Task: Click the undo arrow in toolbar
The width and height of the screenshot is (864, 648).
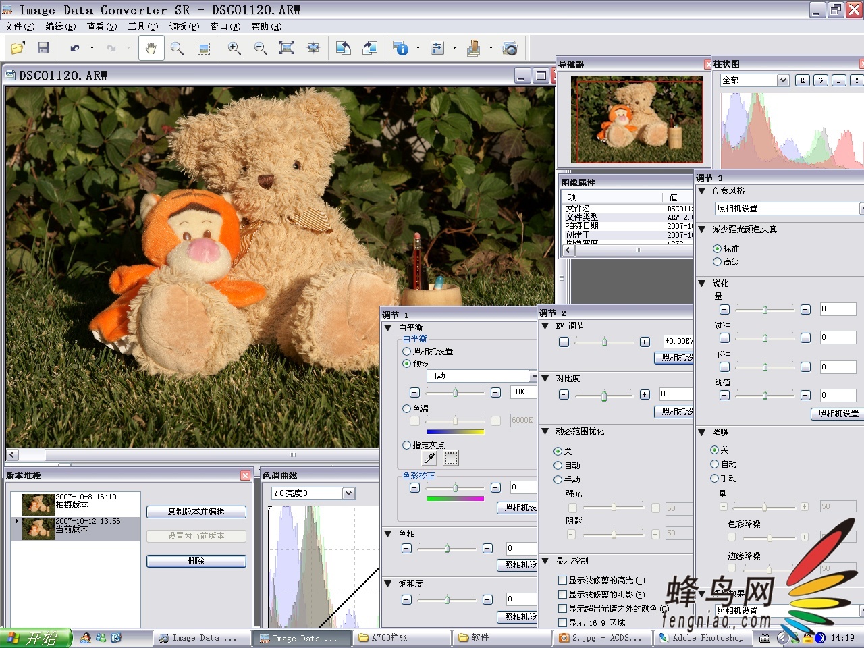Action: [74, 48]
